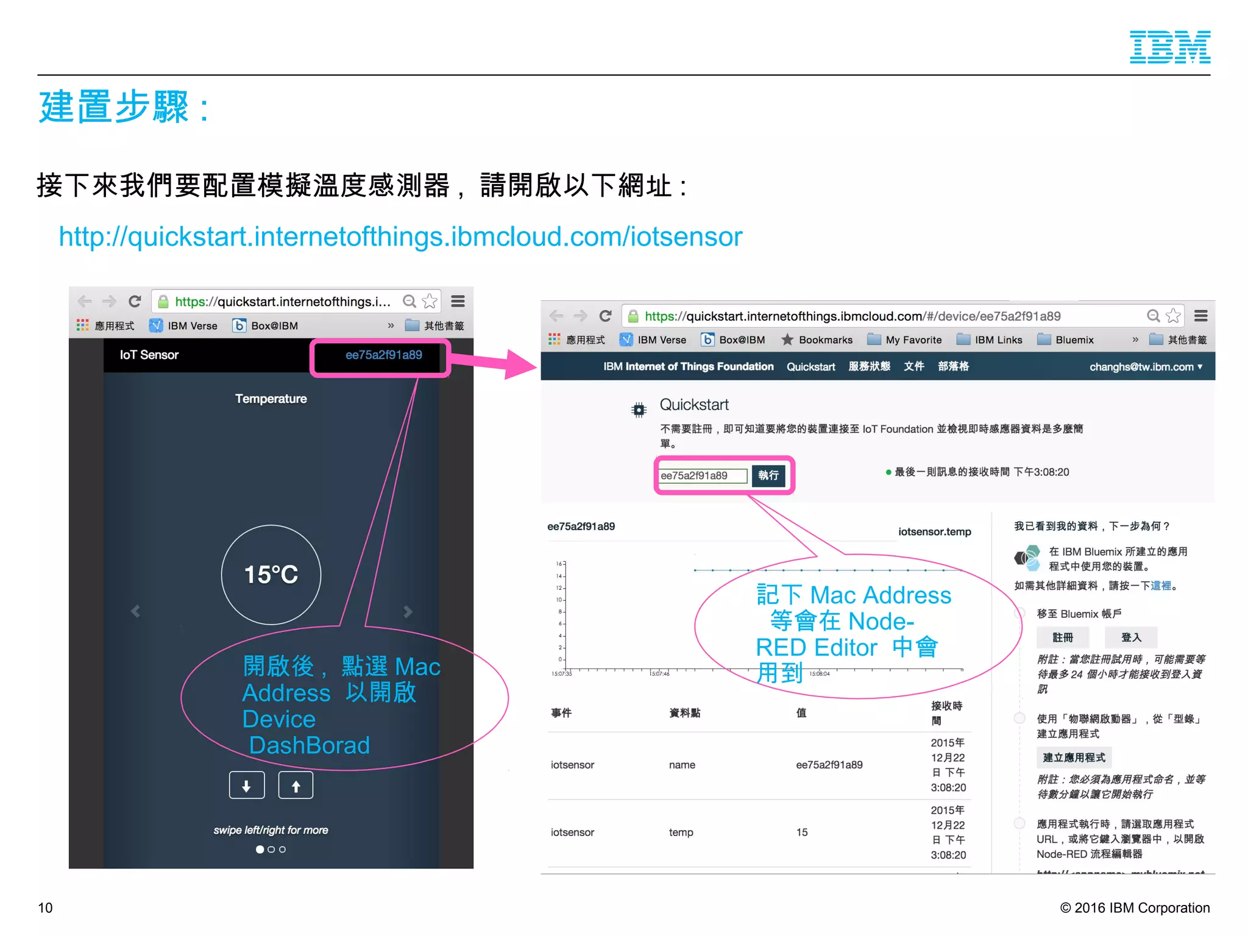The height and width of the screenshot is (936, 1248).
Task: Increase temperature with up arrow button
Action: (296, 785)
